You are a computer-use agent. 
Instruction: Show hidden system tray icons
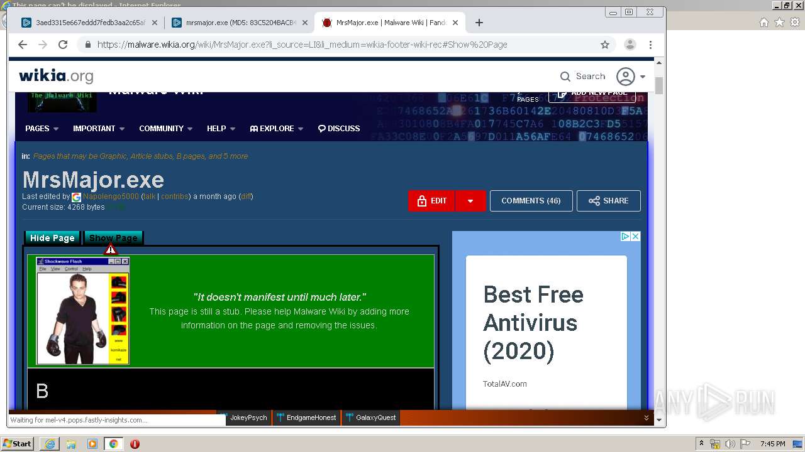click(701, 444)
